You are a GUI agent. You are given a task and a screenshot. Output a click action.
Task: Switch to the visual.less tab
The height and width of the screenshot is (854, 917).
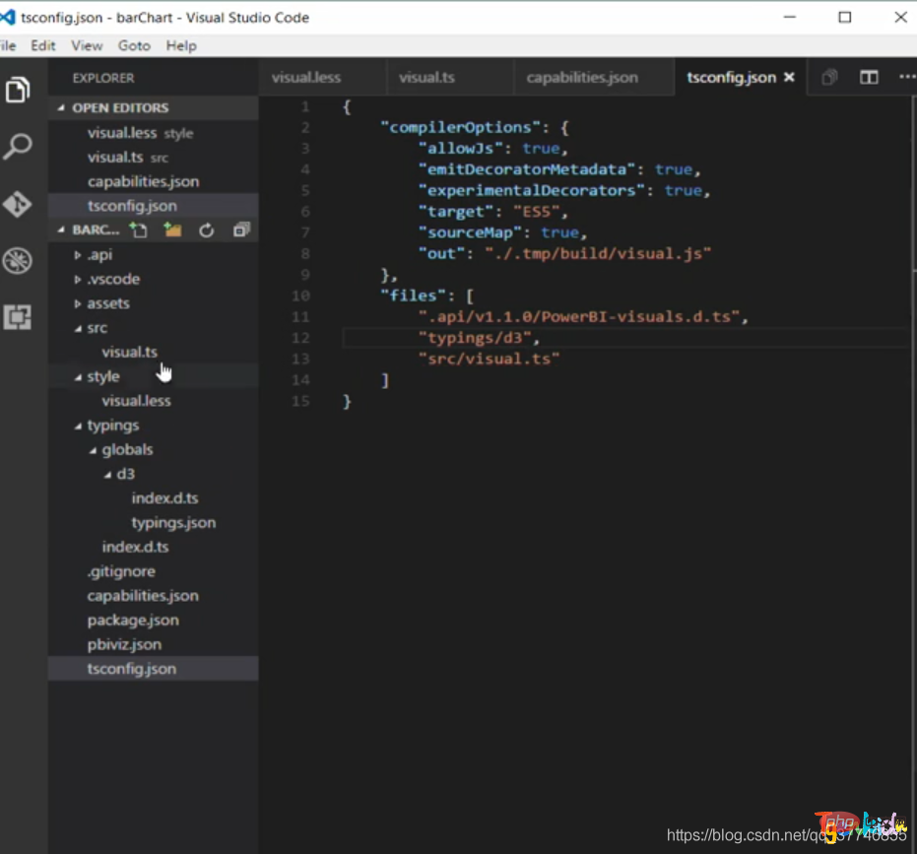click(306, 77)
